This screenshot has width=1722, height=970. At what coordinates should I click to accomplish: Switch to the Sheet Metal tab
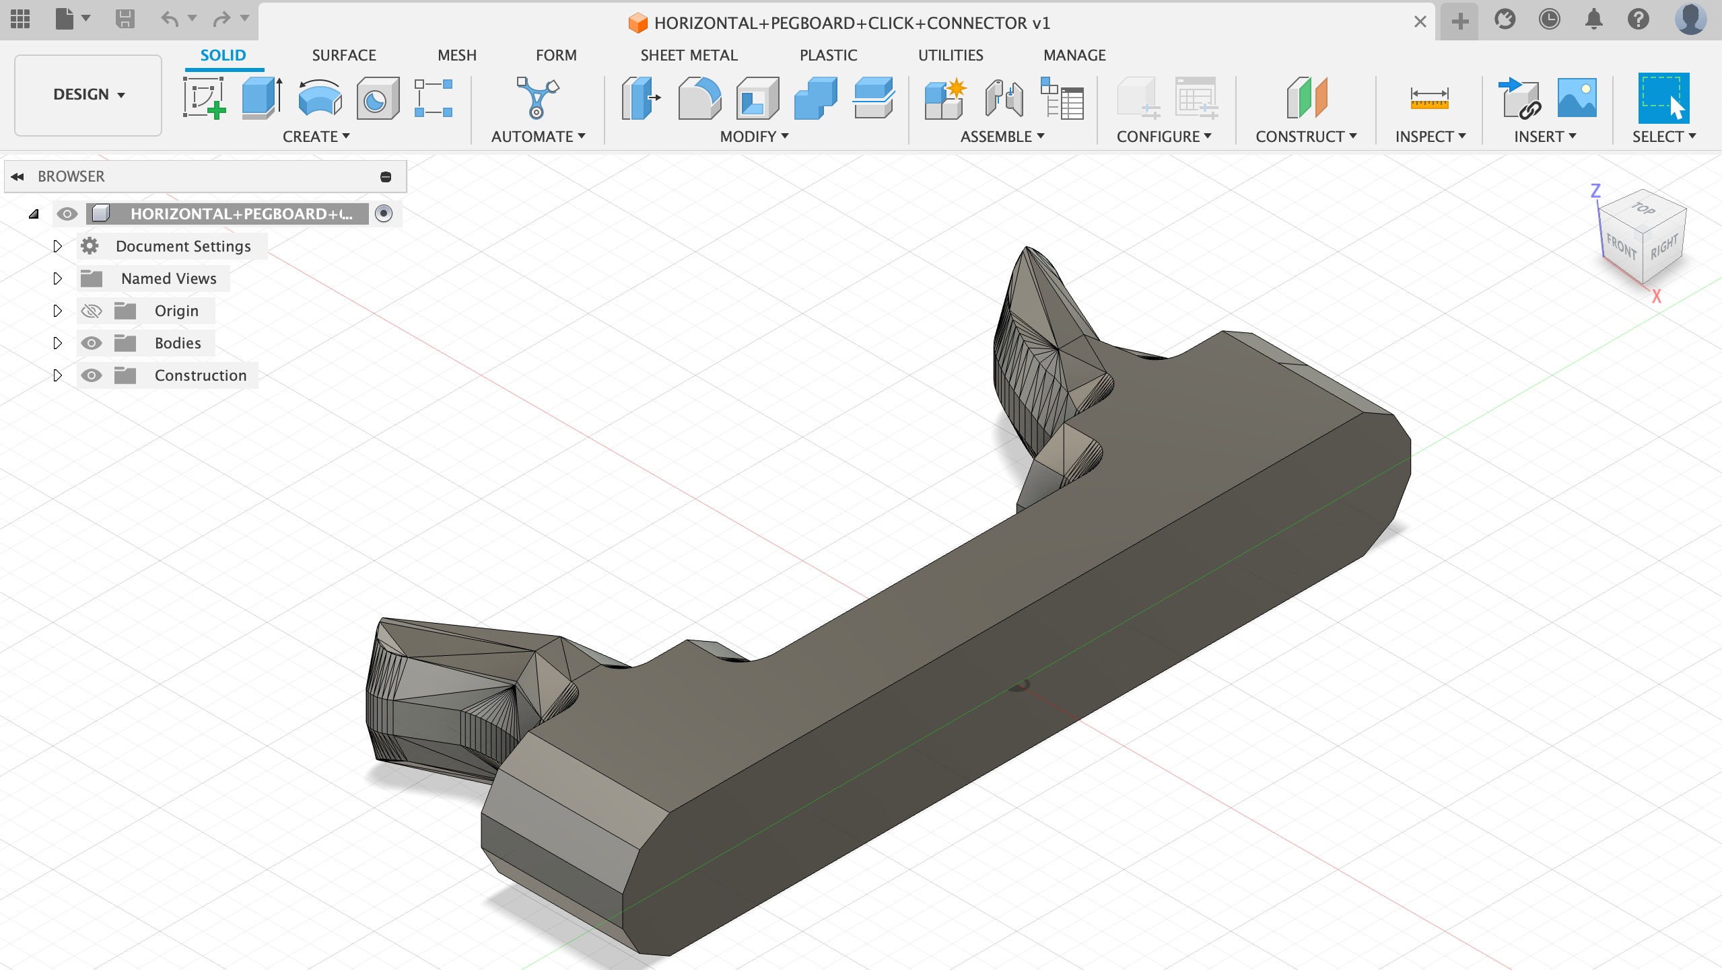coord(688,54)
